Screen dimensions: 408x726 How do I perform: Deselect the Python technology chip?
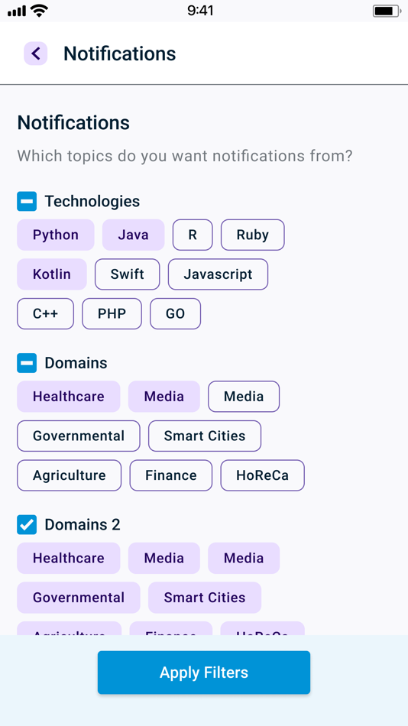tap(56, 235)
